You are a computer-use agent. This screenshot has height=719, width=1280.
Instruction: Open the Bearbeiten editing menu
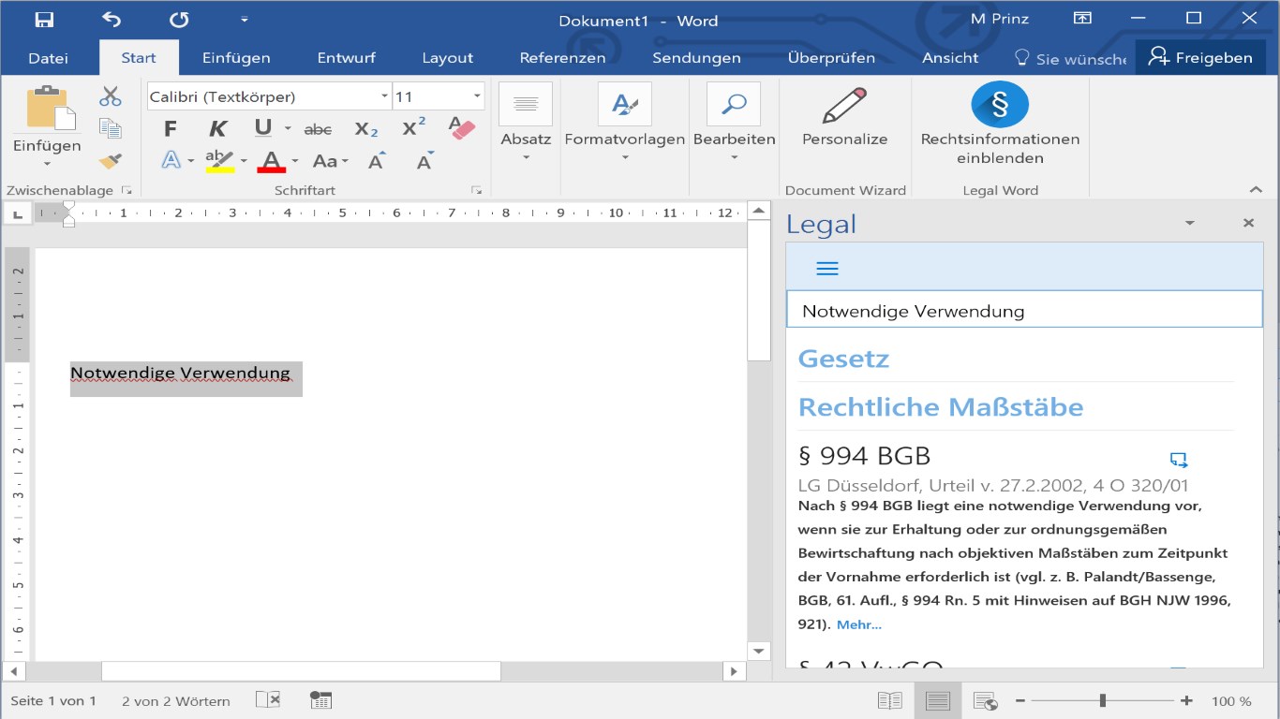coord(734,122)
